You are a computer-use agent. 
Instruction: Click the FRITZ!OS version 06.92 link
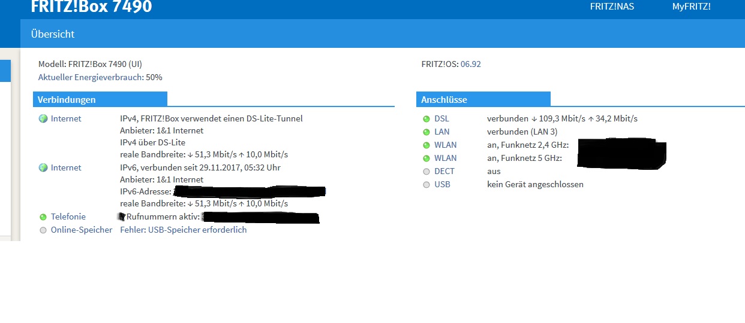point(470,64)
